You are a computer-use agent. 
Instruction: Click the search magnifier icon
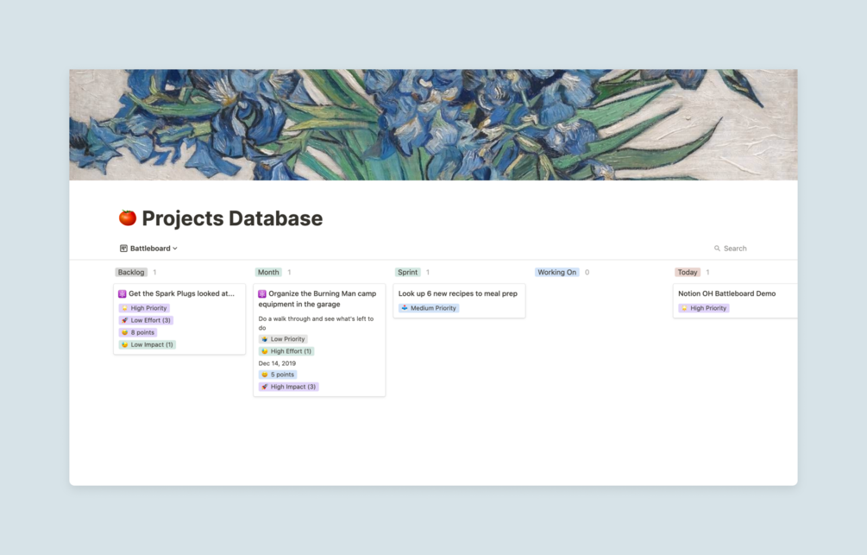click(x=717, y=249)
